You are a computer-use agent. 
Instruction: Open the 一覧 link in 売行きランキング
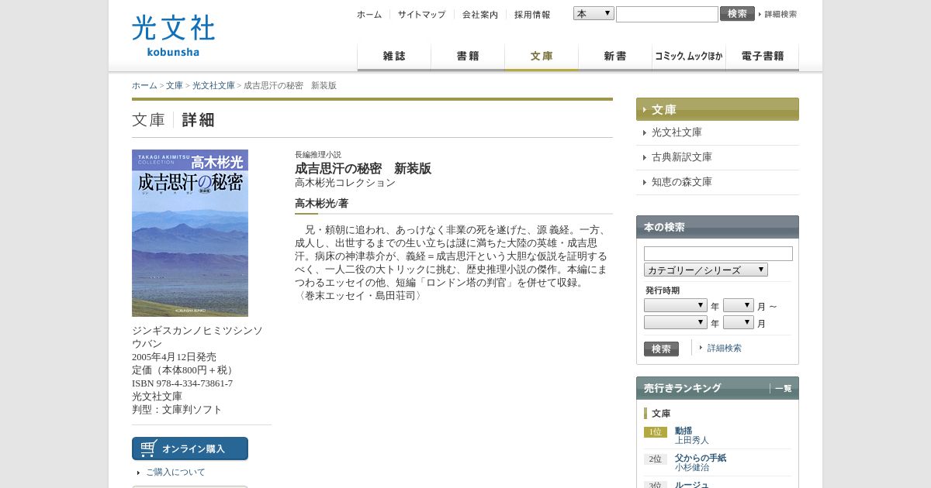[783, 389]
